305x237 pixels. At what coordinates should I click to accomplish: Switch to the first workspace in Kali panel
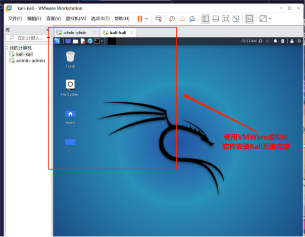point(112,41)
